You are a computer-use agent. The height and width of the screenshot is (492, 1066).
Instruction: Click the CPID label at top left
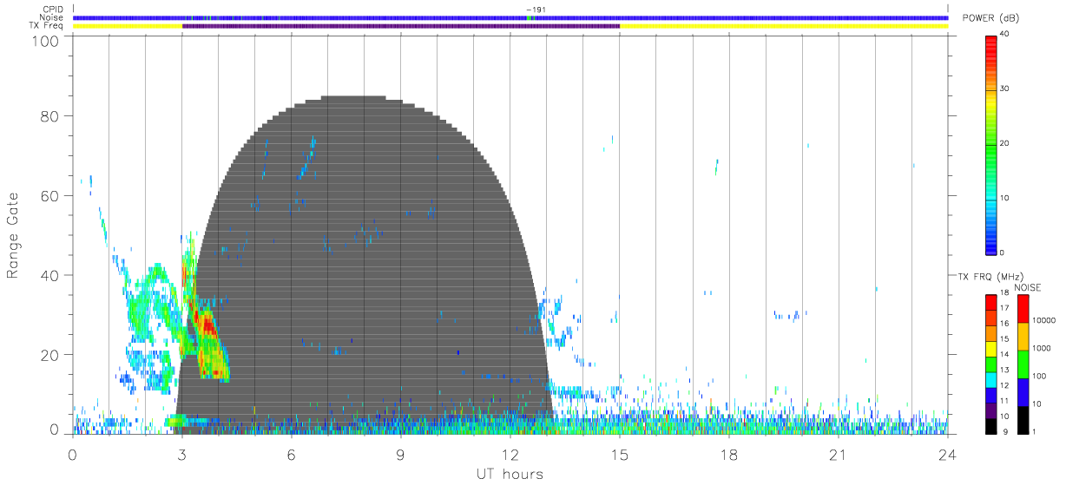[x=51, y=10]
